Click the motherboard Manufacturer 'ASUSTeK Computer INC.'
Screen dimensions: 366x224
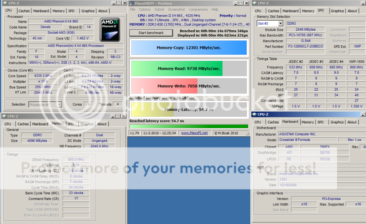pos(322,134)
